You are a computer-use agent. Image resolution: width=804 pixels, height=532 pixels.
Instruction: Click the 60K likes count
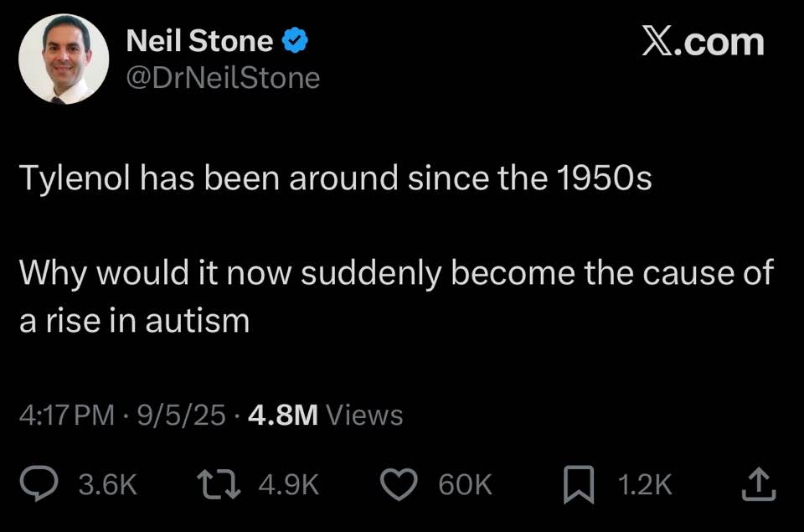pyautogui.click(x=467, y=483)
